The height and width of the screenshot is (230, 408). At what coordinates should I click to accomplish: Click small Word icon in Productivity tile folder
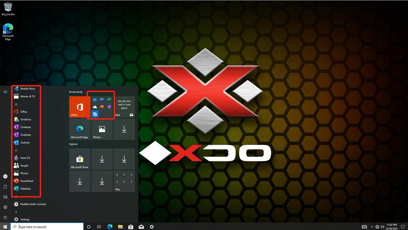coord(102,99)
